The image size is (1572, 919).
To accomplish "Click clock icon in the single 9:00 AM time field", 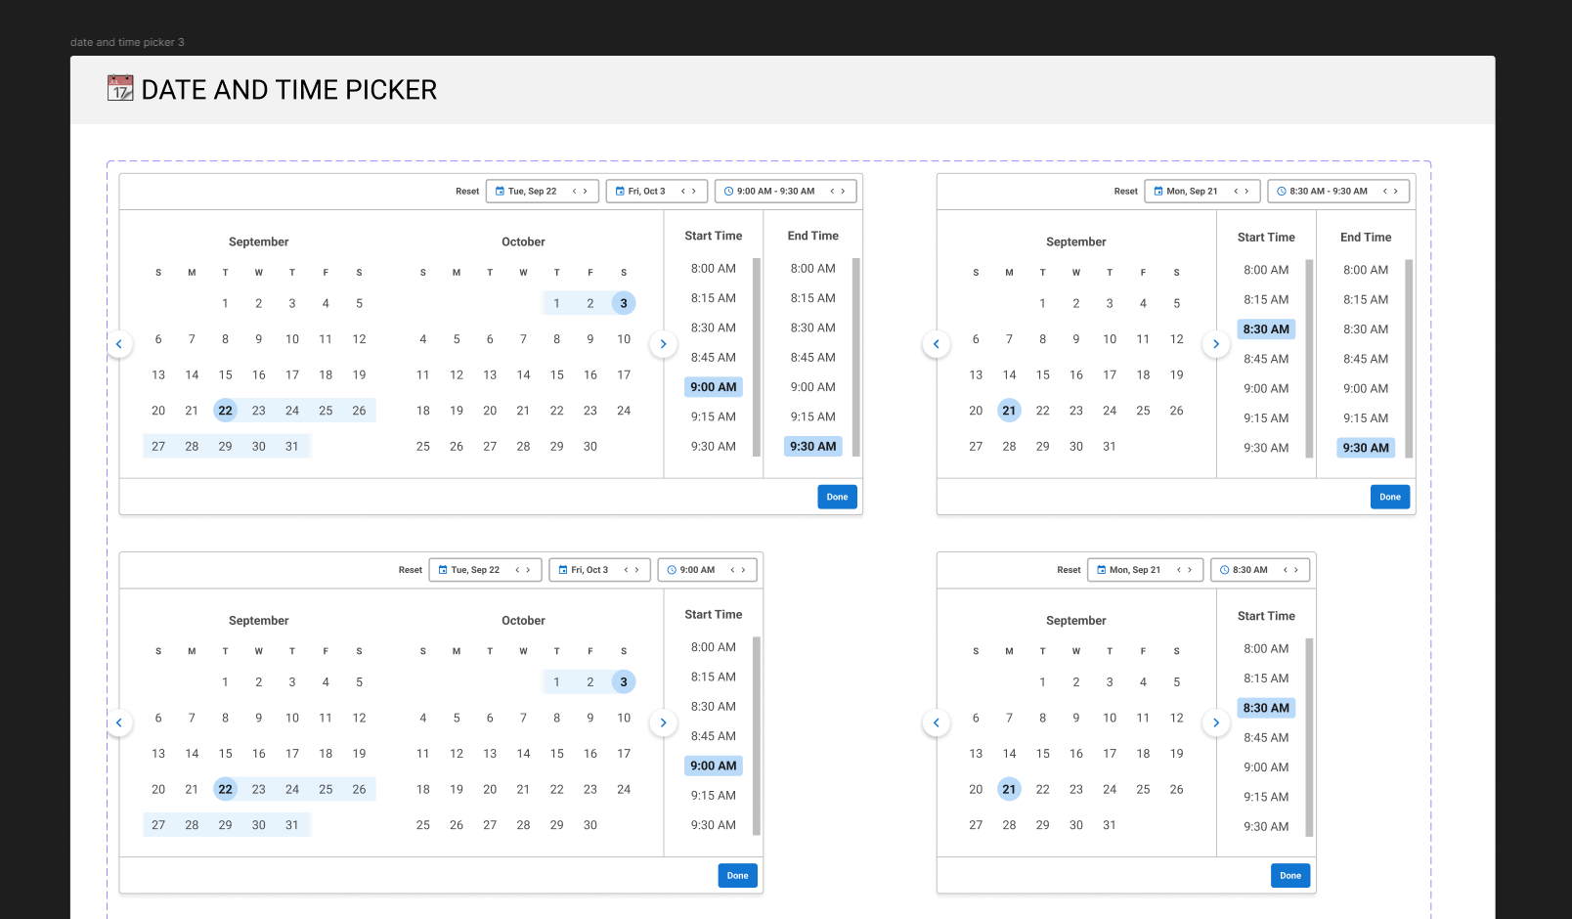I will pyautogui.click(x=672, y=570).
